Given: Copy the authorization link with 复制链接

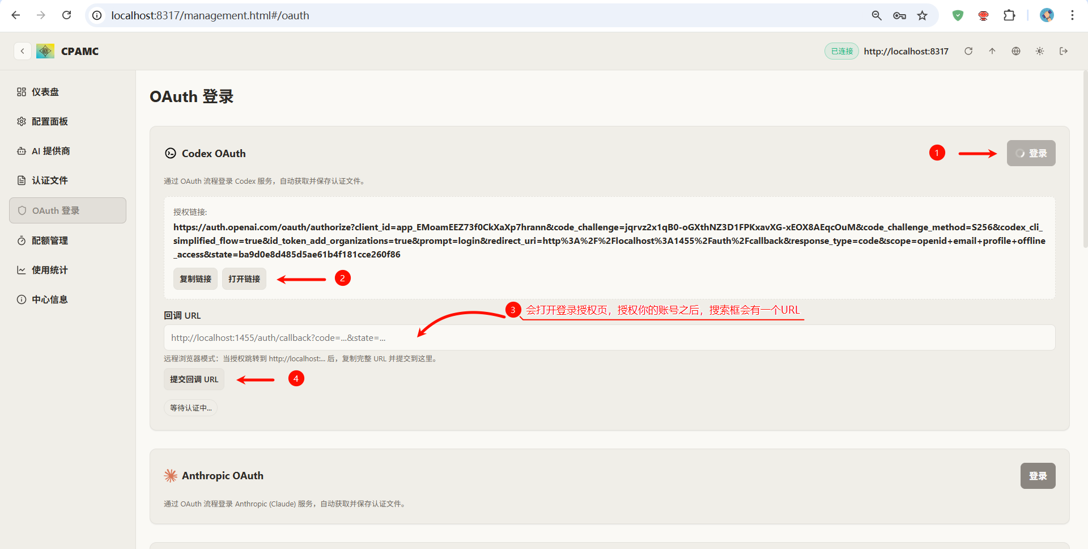Looking at the screenshot, I should (x=195, y=279).
